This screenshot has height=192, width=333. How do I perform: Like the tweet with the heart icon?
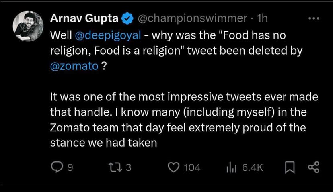pos(174,167)
